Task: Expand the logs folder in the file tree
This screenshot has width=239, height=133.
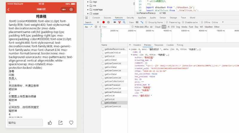Action: tap(88, 2)
